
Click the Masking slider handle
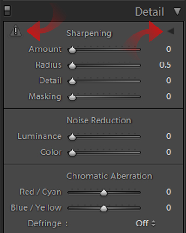pos(72,97)
